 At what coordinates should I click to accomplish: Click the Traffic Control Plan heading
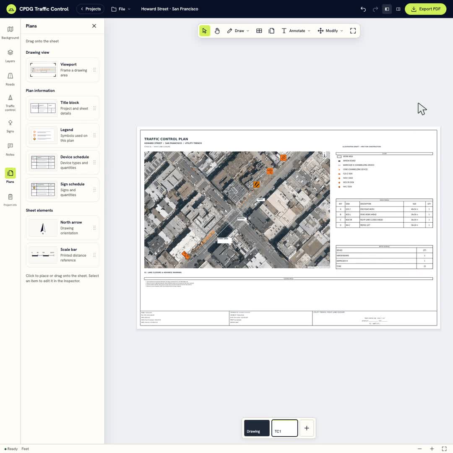tap(166, 139)
